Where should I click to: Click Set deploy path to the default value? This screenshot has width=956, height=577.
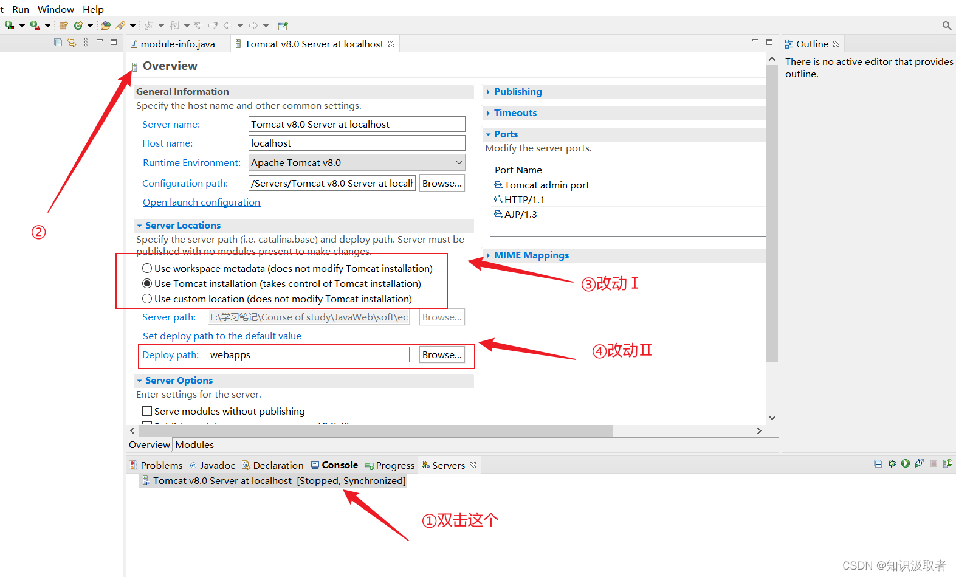pyautogui.click(x=222, y=336)
